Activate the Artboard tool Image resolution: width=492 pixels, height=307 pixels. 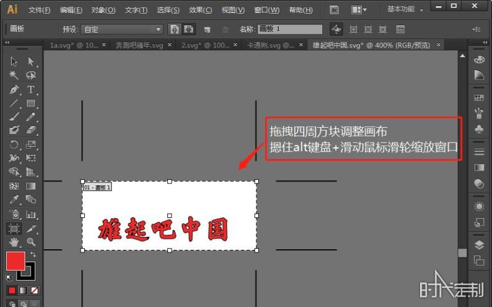14,228
